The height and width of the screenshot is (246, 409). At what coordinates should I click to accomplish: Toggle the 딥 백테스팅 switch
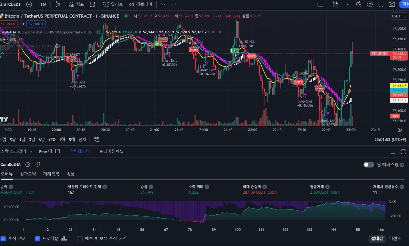coord(369,165)
